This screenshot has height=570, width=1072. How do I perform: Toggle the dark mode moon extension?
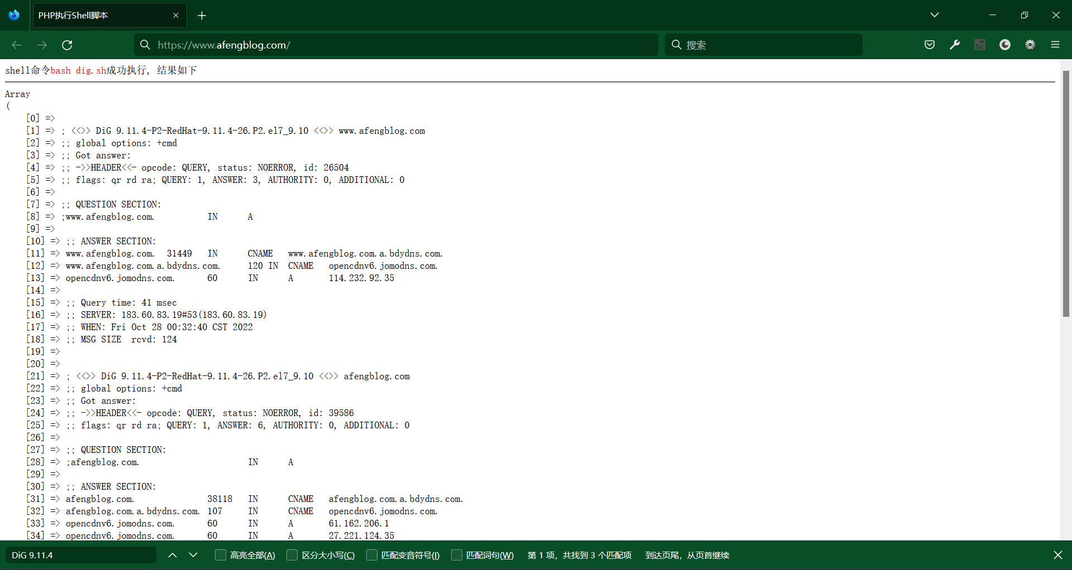click(1005, 45)
